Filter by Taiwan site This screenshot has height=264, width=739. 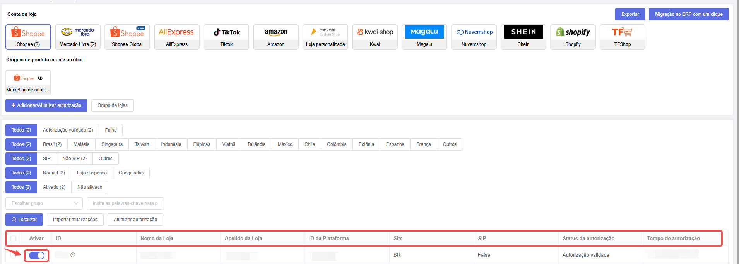point(142,144)
